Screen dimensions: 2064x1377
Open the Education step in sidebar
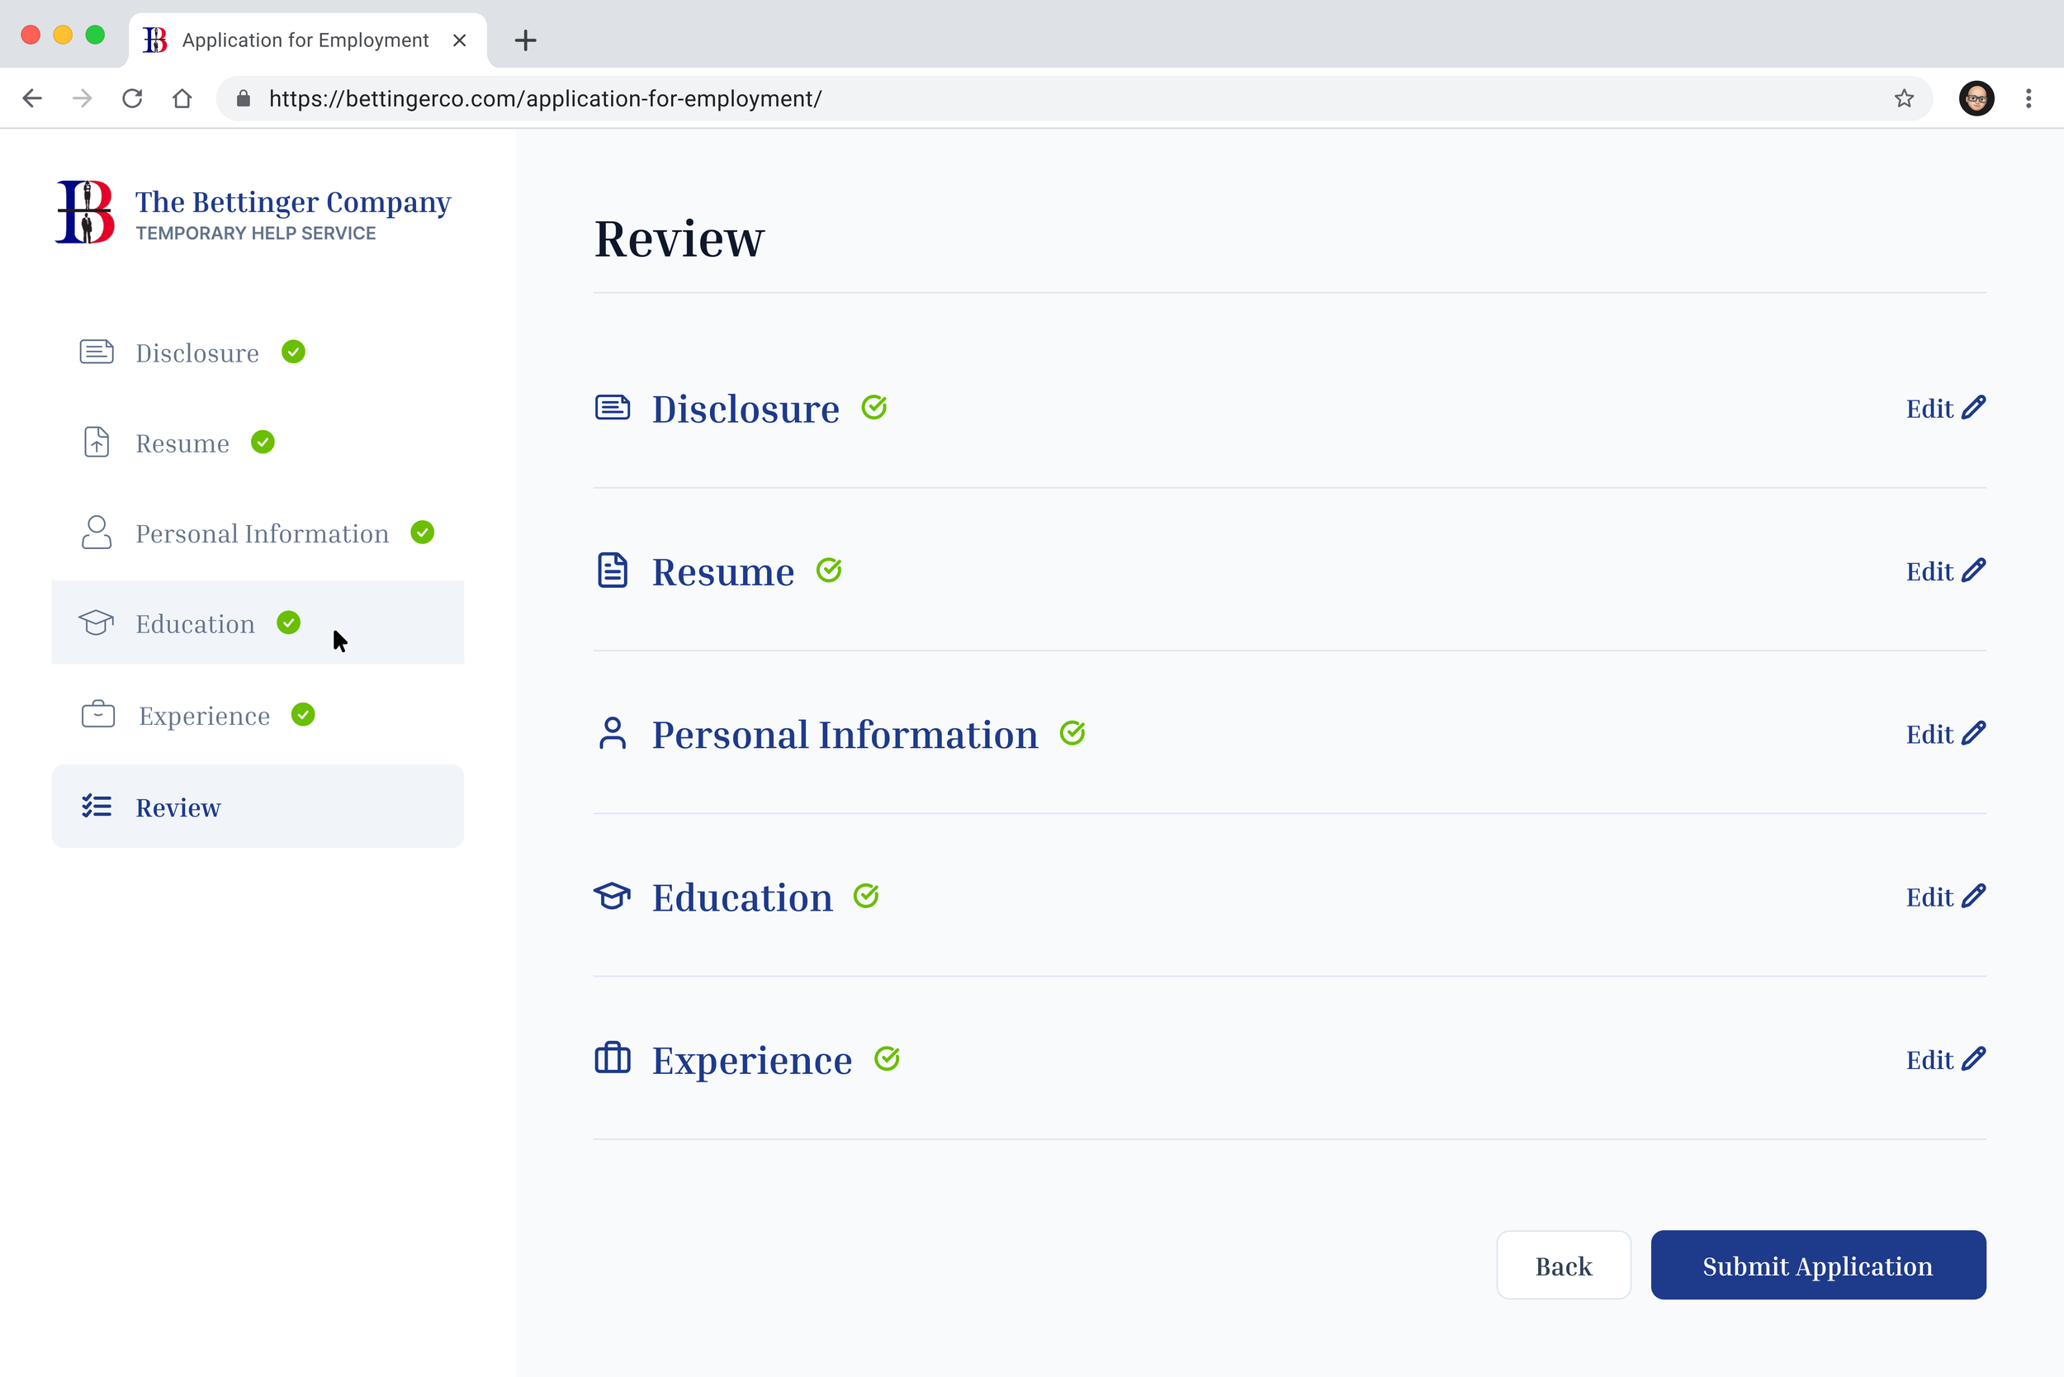coord(258,622)
